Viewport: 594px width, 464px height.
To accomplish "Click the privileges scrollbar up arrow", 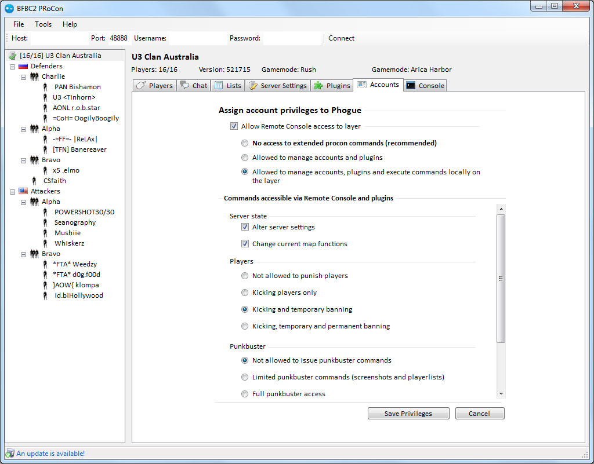I will (501, 209).
